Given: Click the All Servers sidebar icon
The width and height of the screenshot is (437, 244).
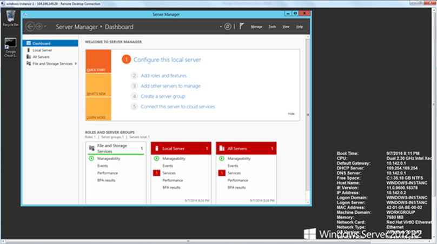Looking at the screenshot, I should click(x=29, y=57).
